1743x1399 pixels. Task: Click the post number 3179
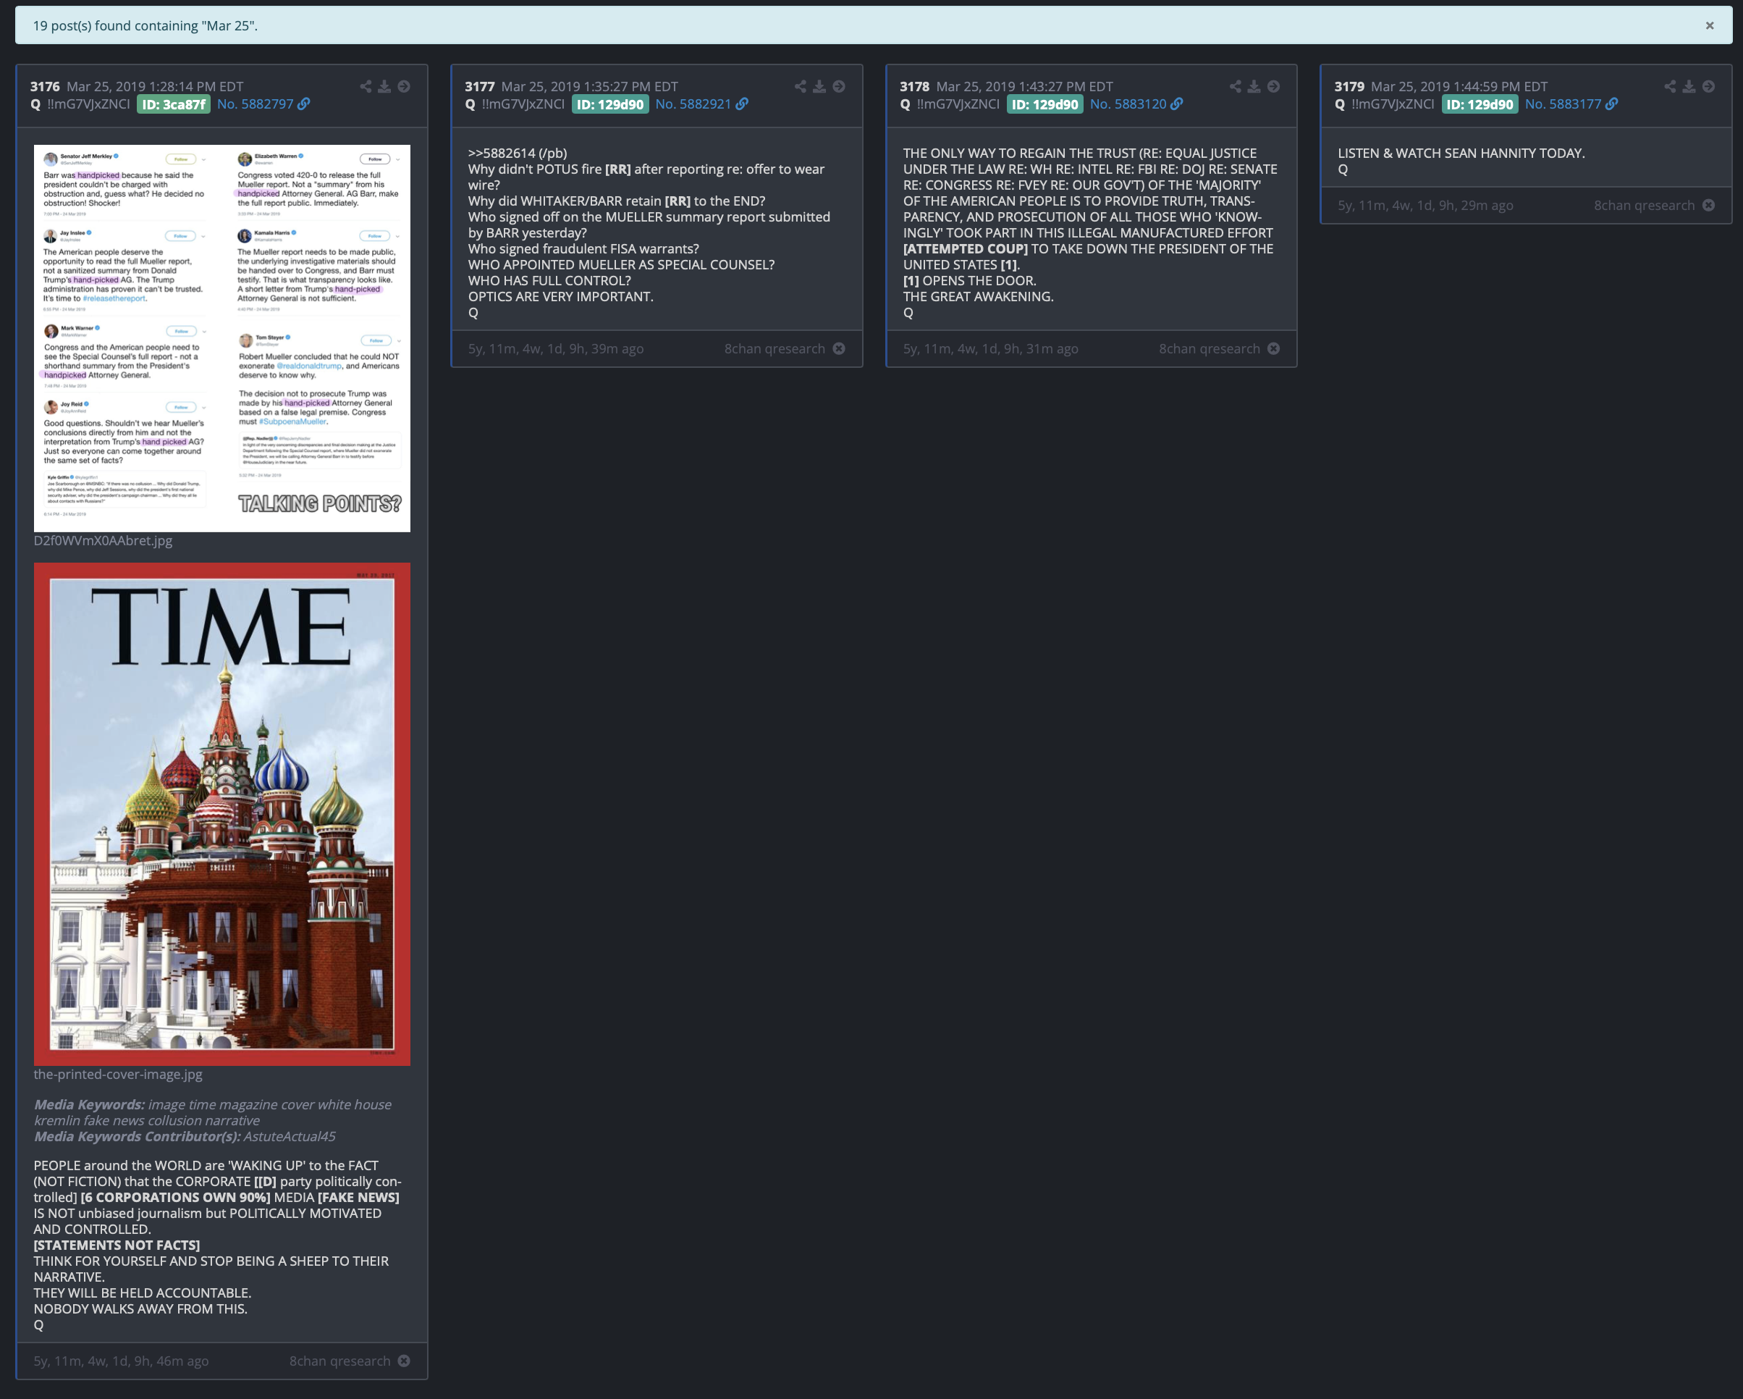pos(1349,86)
